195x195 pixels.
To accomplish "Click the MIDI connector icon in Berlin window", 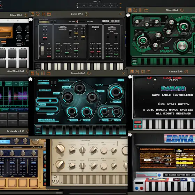I will coord(31,19).
